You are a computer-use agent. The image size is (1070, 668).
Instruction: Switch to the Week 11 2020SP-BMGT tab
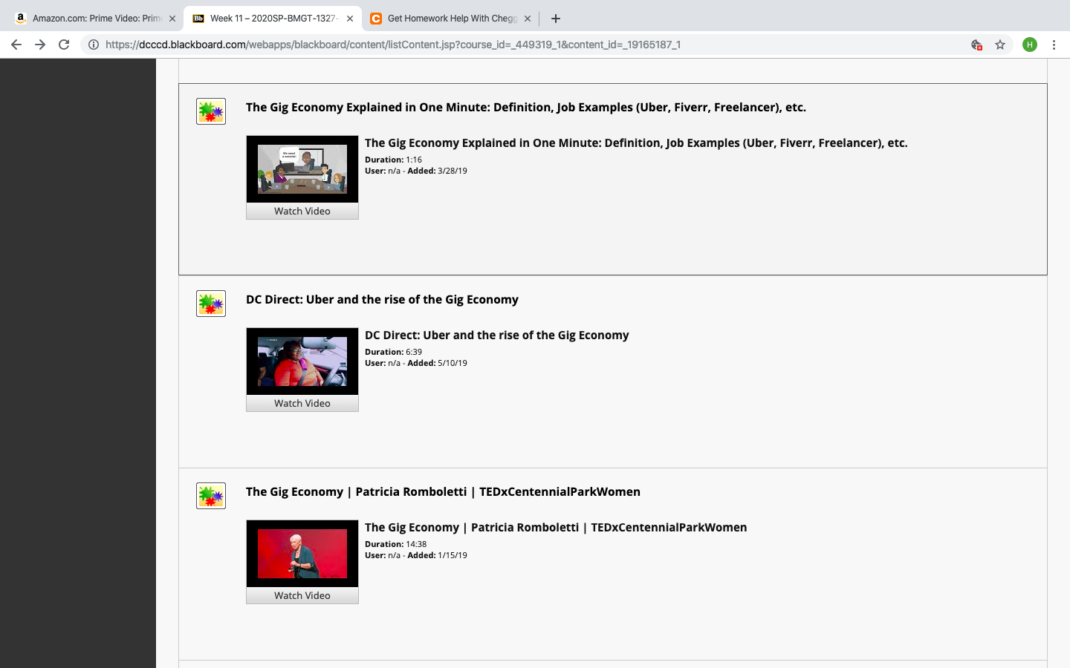[273, 19]
